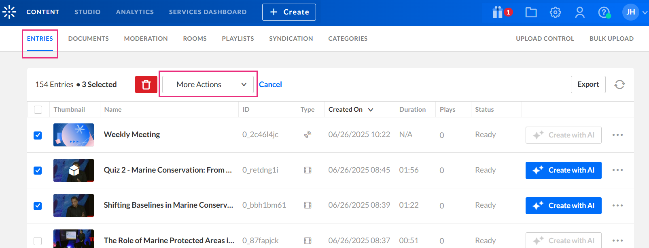Click the Create button
This screenshot has height=248, width=649.
pyautogui.click(x=289, y=12)
